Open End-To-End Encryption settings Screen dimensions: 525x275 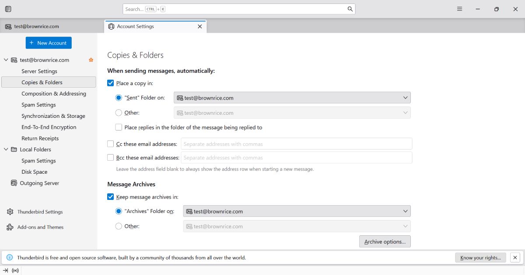[49, 127]
